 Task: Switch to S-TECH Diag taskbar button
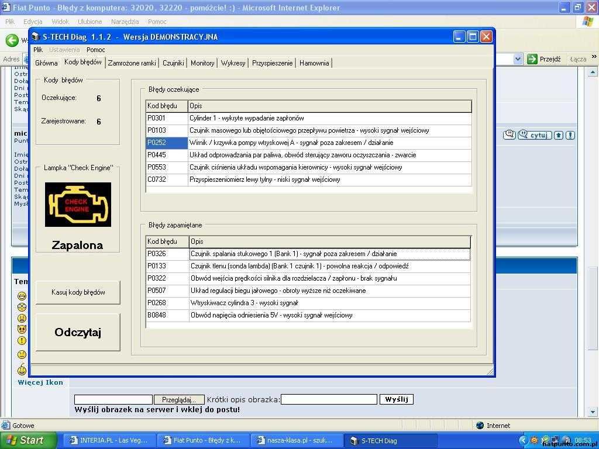coord(390,441)
